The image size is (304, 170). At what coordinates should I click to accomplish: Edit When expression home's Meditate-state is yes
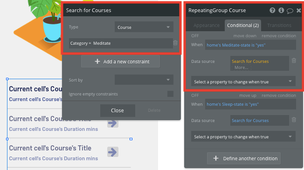coord(250,45)
